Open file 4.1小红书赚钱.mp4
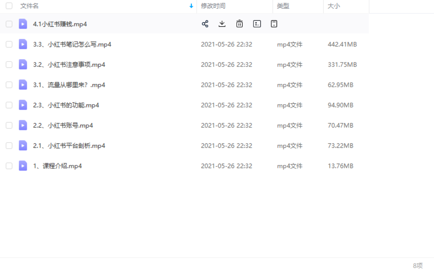Screen dimensions: 434x271 click(60, 24)
